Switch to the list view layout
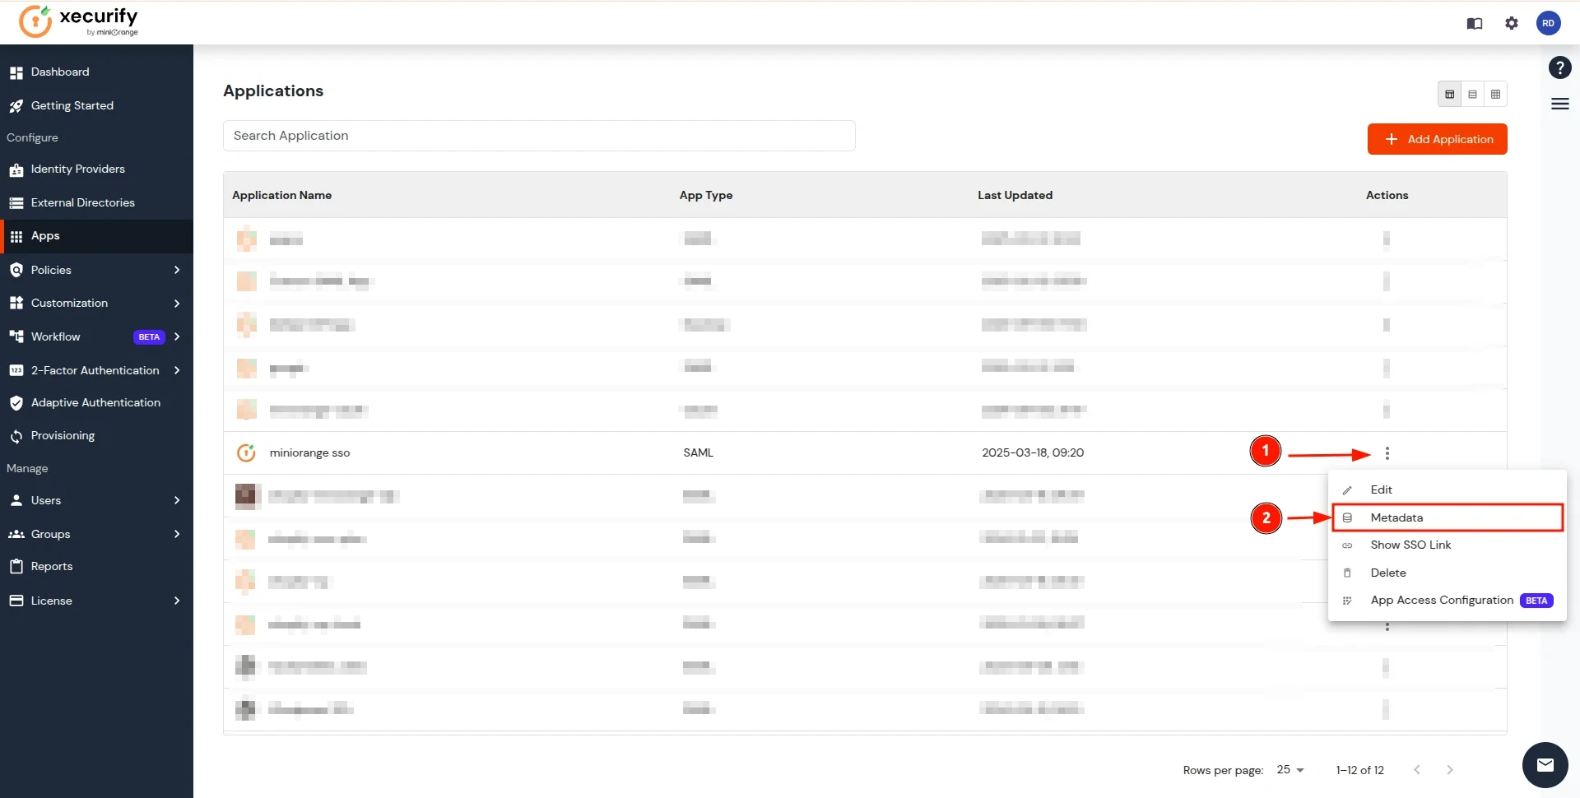The width and height of the screenshot is (1580, 798). point(1473,94)
